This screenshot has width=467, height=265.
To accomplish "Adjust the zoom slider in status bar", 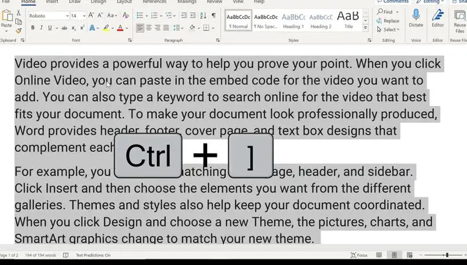I will pyautogui.click(x=447, y=255).
